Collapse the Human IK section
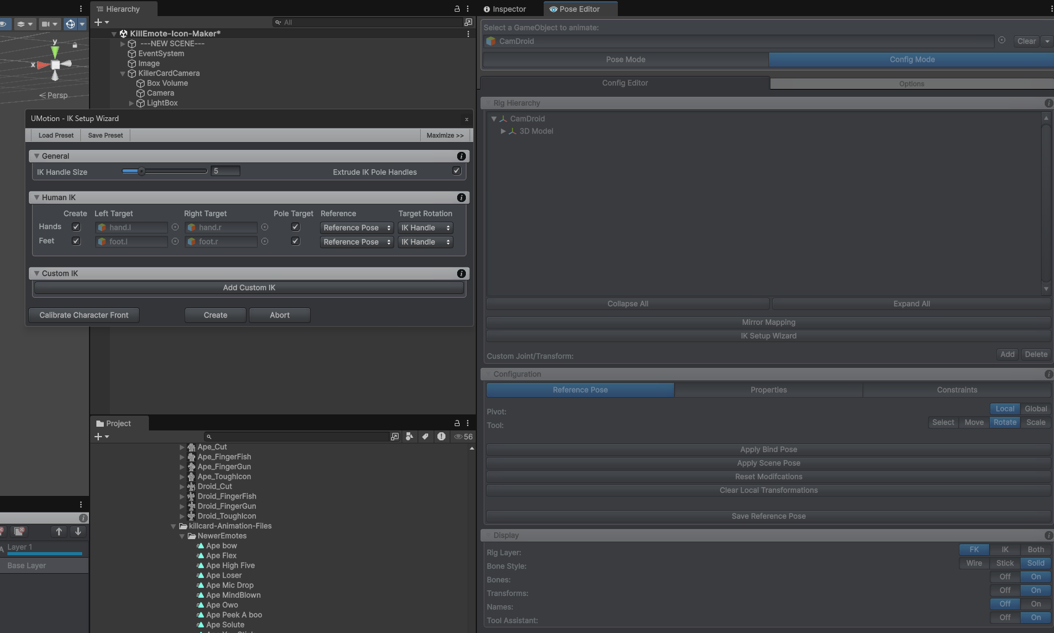 click(36, 198)
